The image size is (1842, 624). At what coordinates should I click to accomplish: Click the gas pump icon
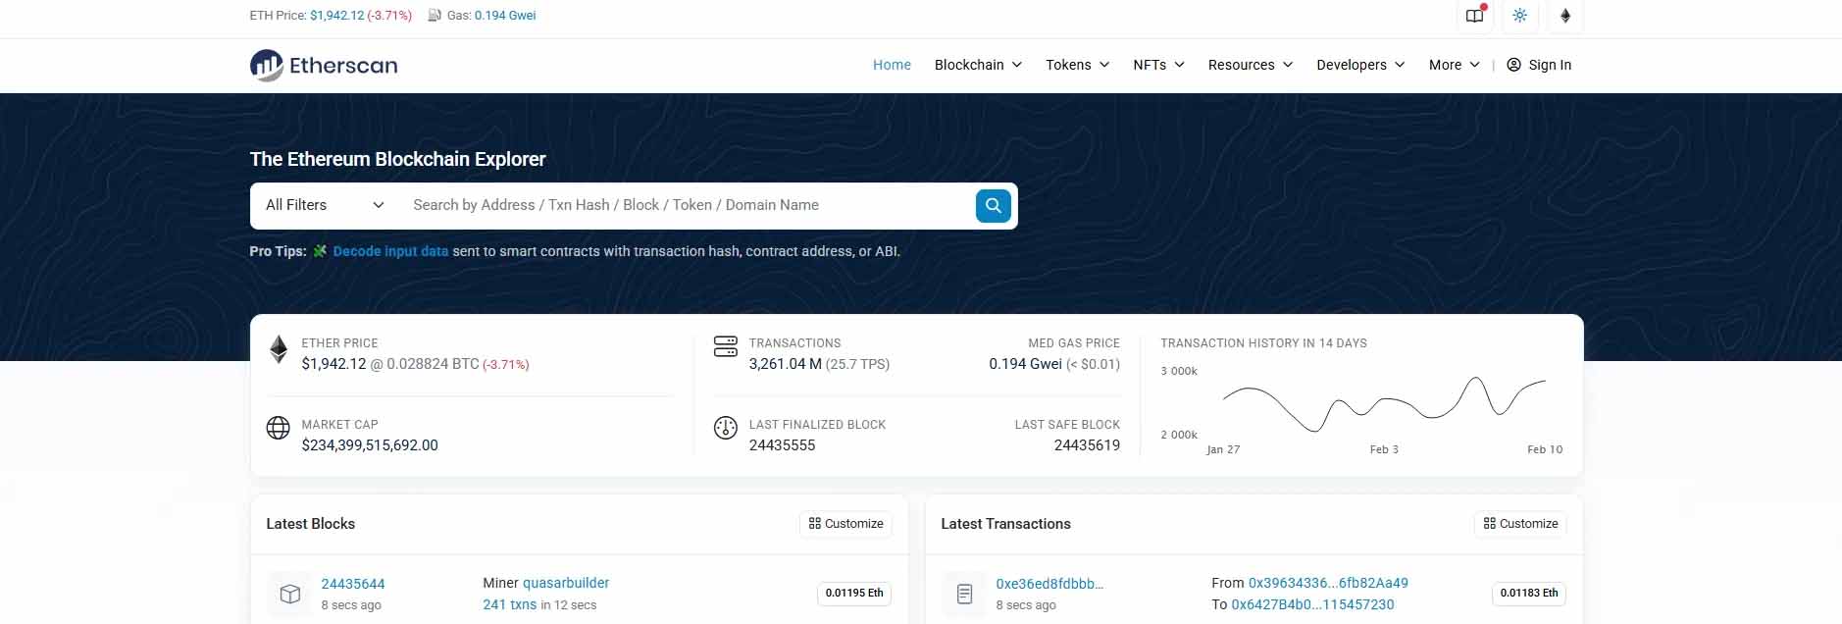435,16
